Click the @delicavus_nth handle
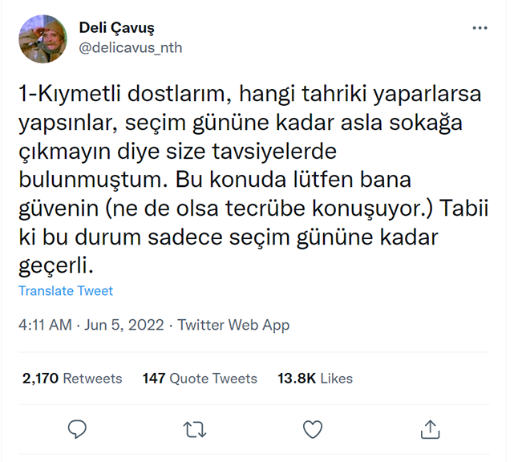This screenshot has height=462, width=514. (130, 47)
